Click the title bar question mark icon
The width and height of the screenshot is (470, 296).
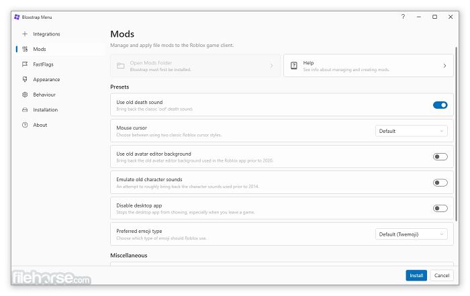(x=403, y=16)
